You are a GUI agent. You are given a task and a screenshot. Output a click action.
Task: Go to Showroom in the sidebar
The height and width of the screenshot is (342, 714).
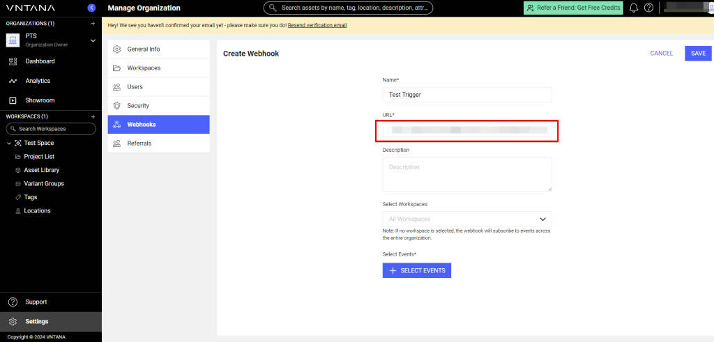40,100
